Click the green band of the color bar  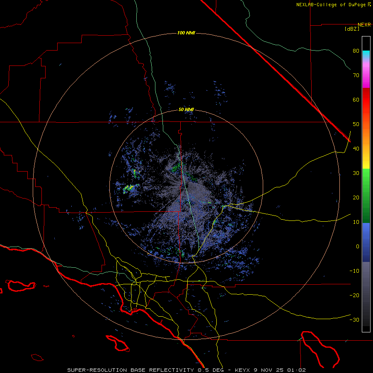(366, 196)
